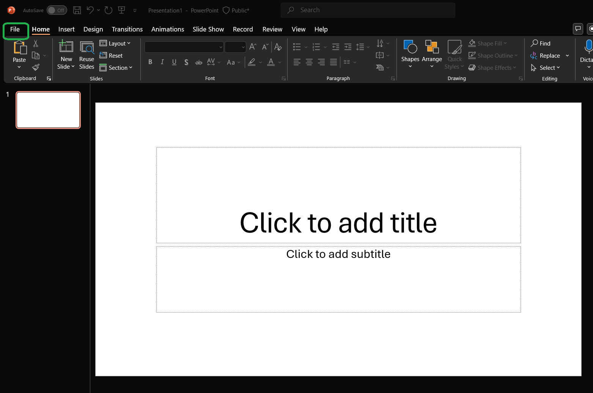
Task: Toggle AutoSave switch
Action: coord(57,10)
